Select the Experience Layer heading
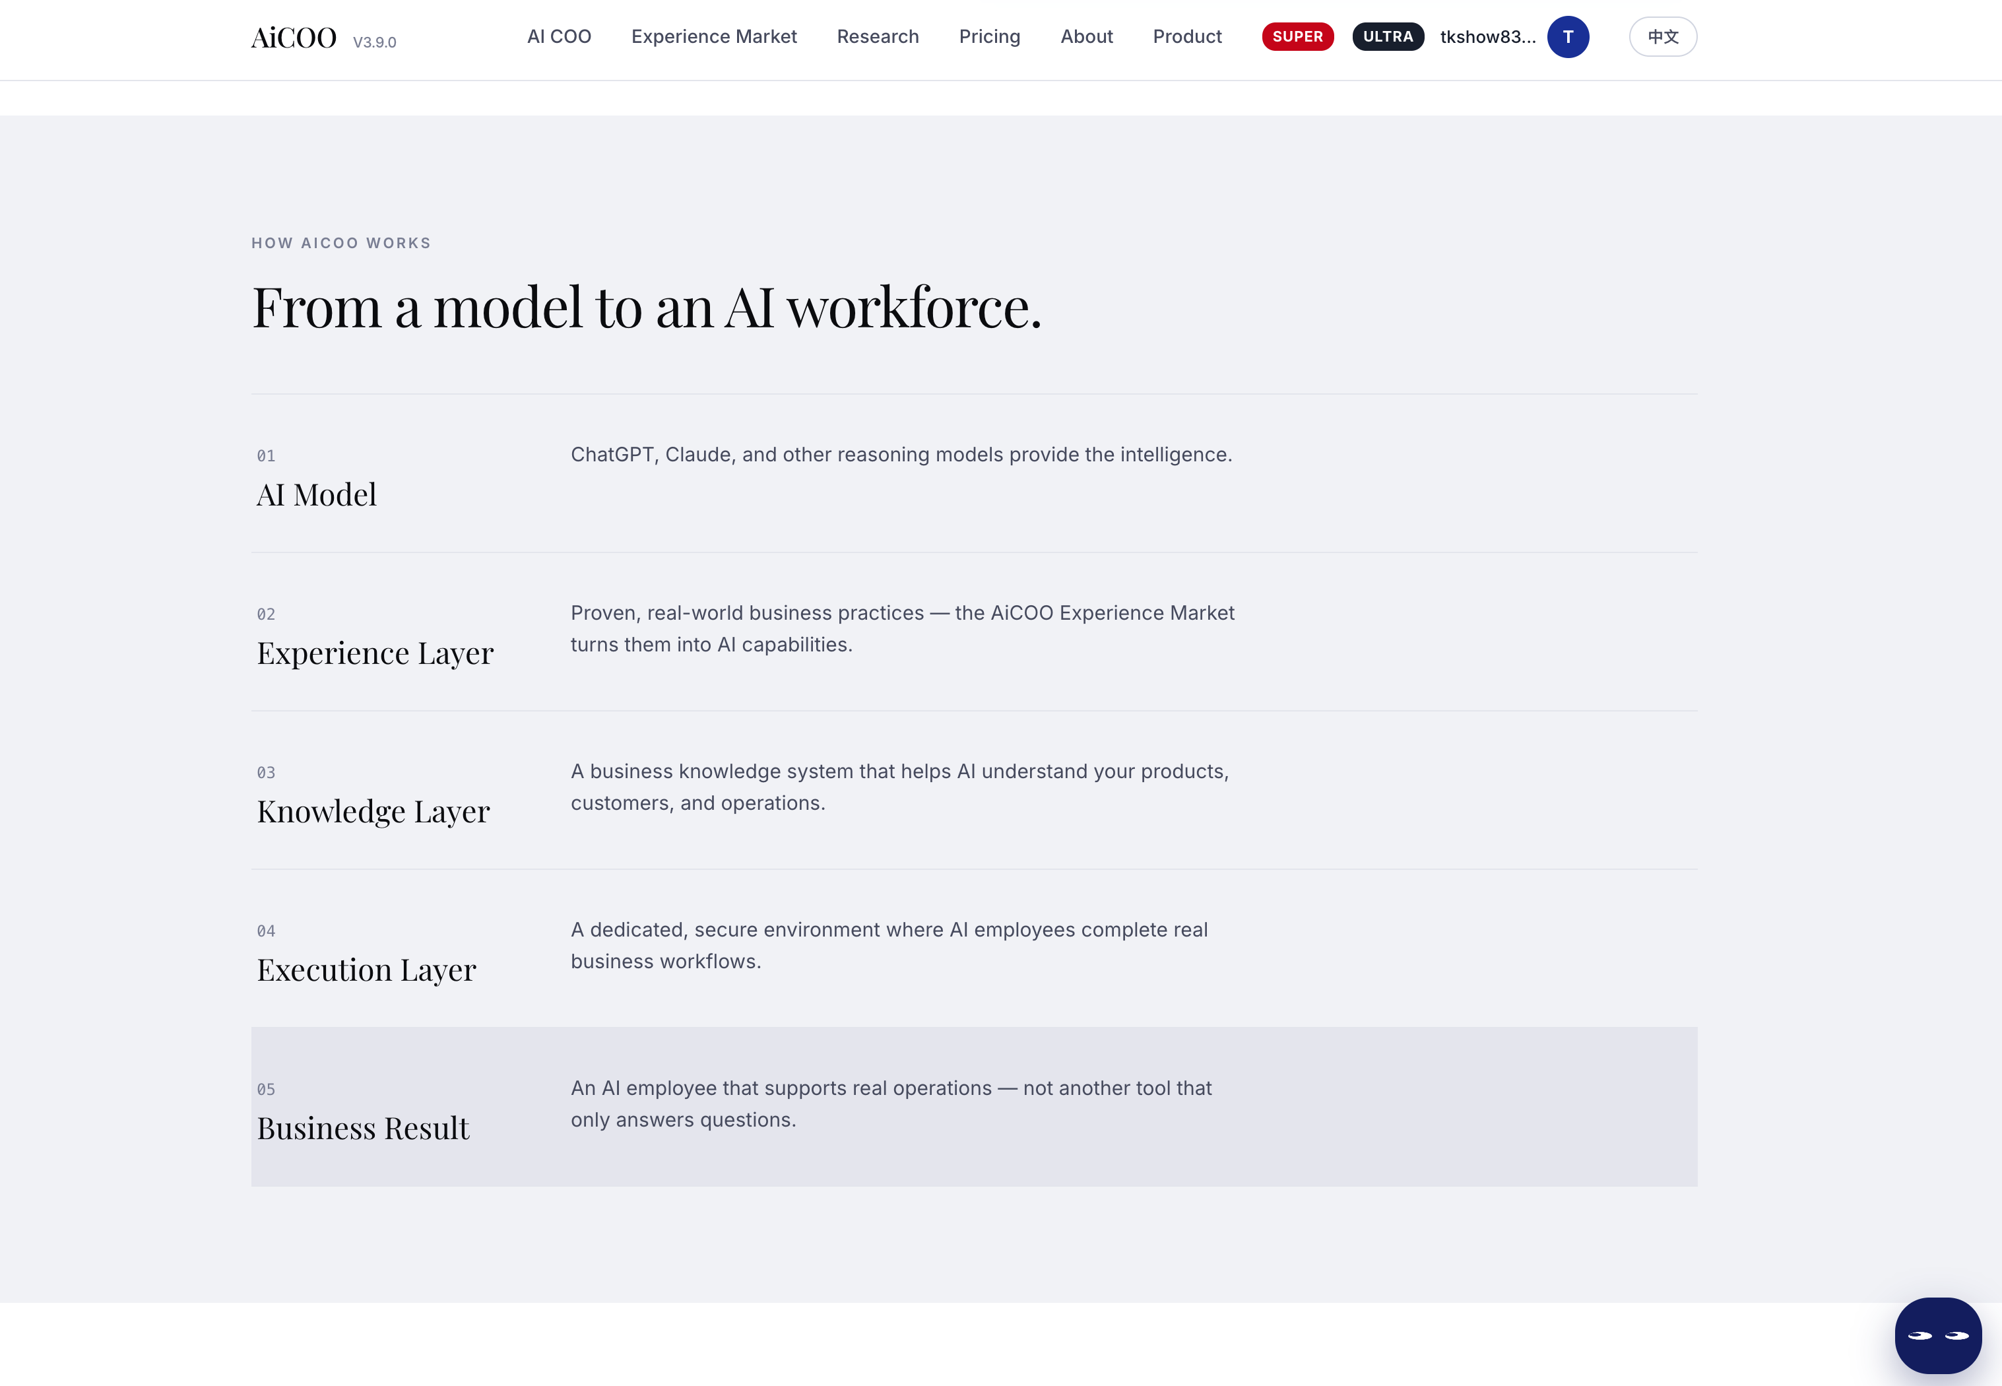The image size is (2002, 1386). [375, 653]
